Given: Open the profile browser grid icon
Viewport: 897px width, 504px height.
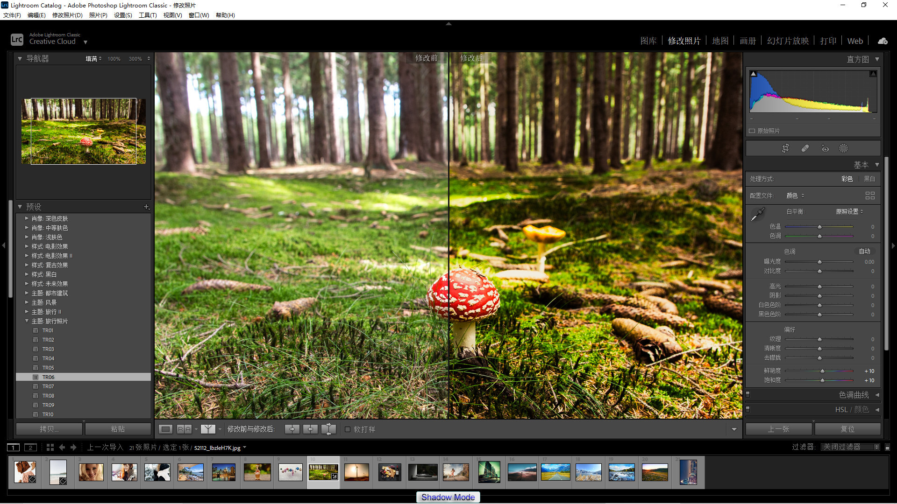Looking at the screenshot, I should 870,196.
